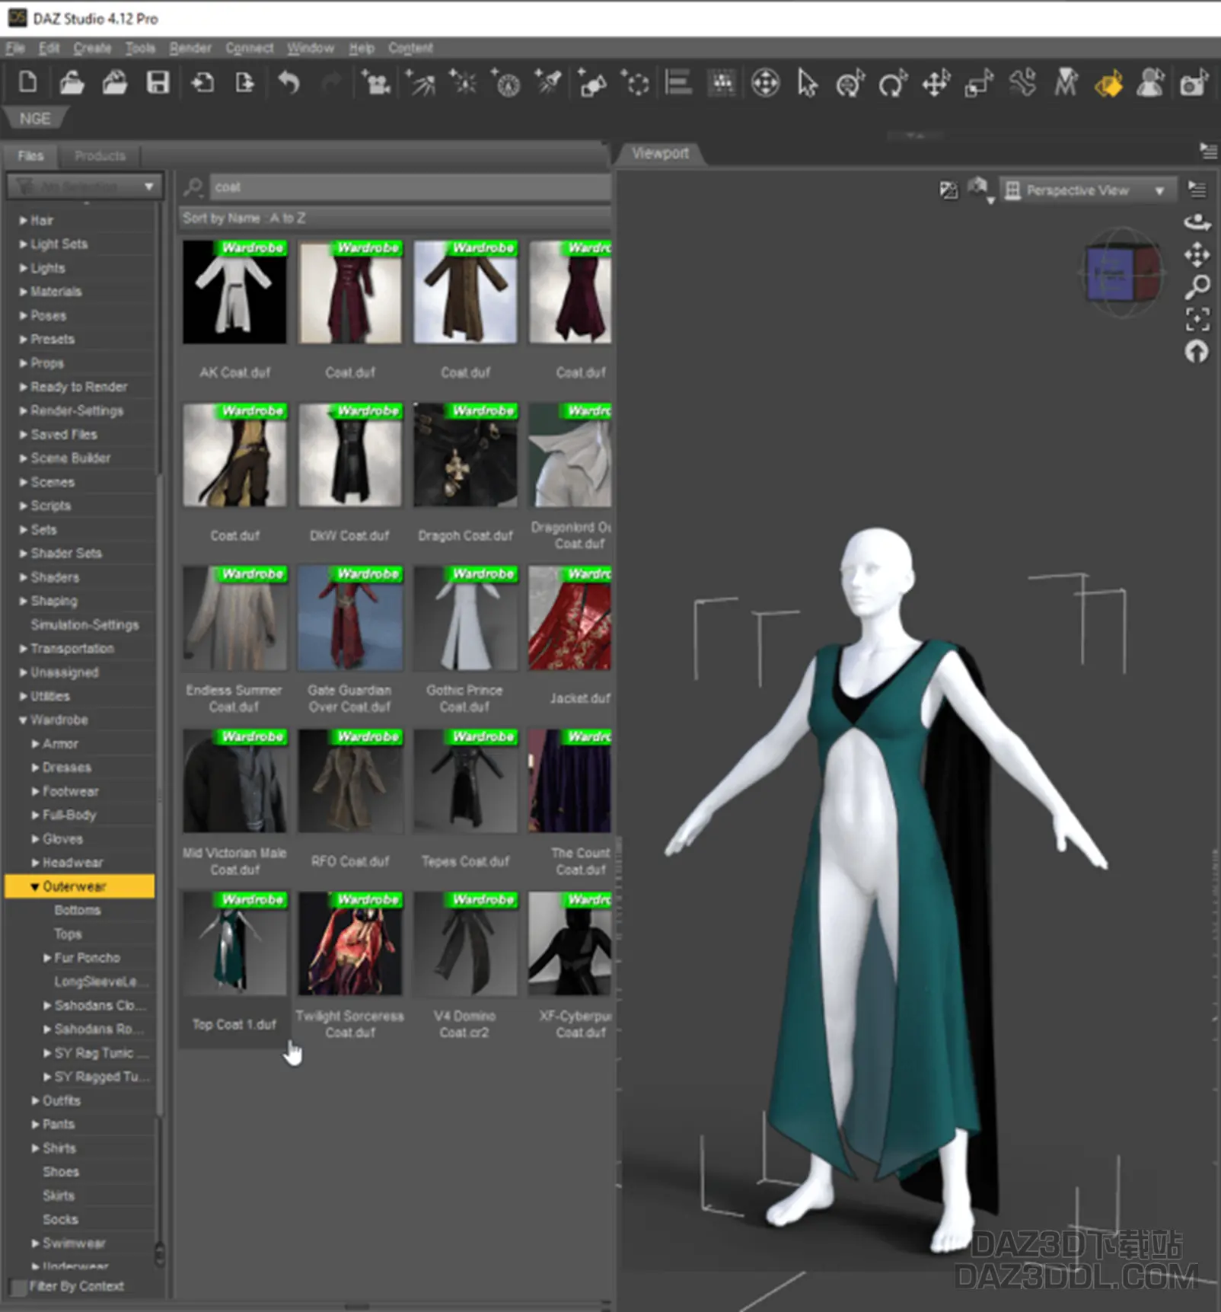Select the Shoes category in tree
1221x1312 pixels.
click(61, 1172)
